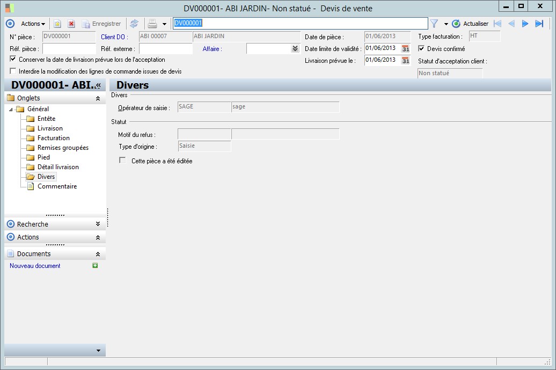Open calendar for Date limite de validité

tap(406, 48)
